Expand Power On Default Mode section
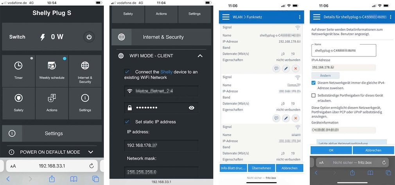The width and height of the screenshot is (395, 185). [x=91, y=152]
